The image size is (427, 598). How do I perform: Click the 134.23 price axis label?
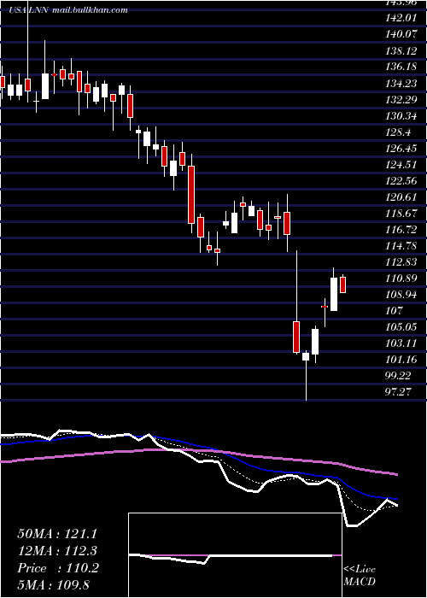point(400,83)
